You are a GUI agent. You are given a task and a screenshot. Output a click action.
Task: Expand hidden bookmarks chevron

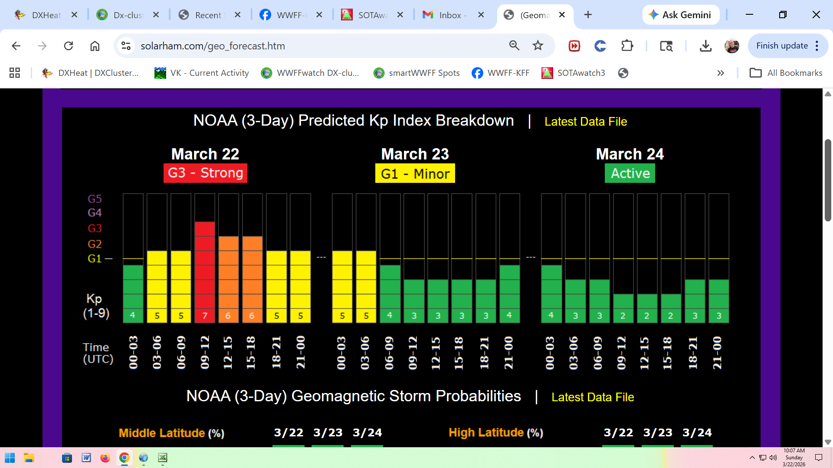tap(721, 73)
